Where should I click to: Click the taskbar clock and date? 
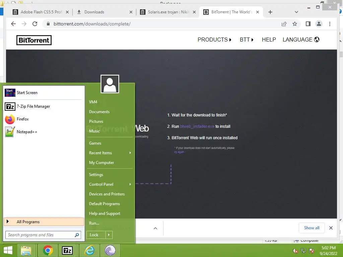click(x=328, y=251)
